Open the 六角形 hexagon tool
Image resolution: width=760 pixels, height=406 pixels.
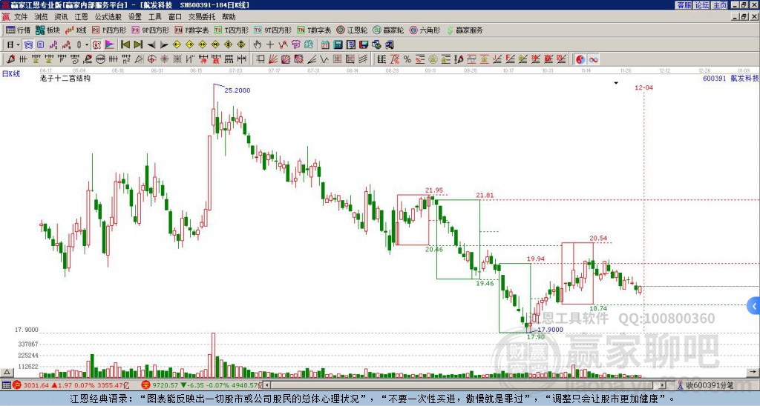425,30
